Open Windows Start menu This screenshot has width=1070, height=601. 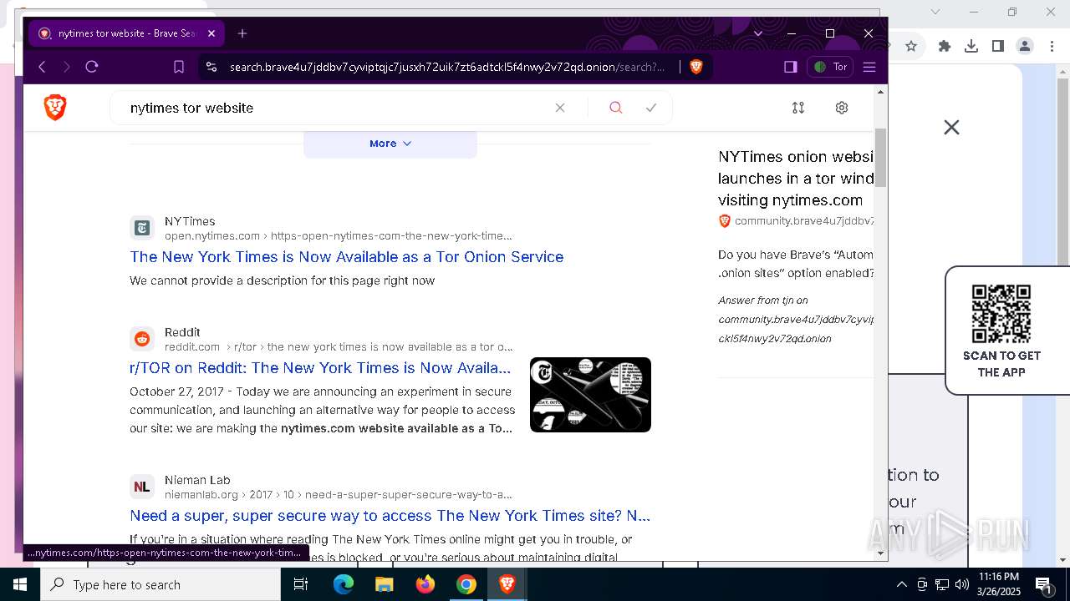20,584
